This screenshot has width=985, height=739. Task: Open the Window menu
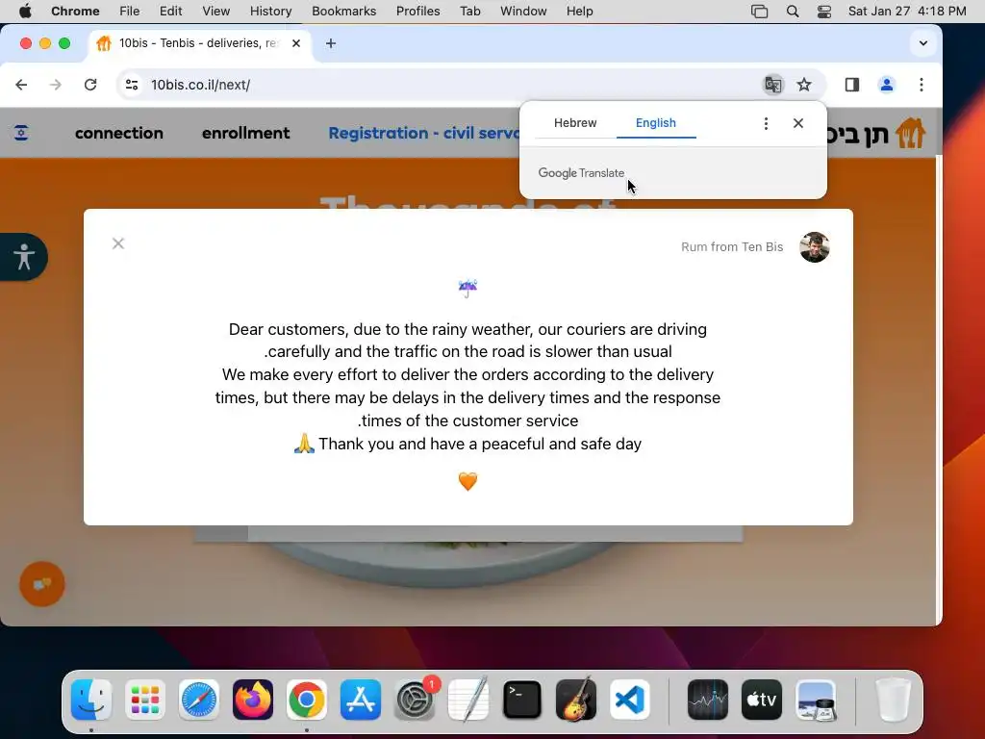tap(523, 11)
